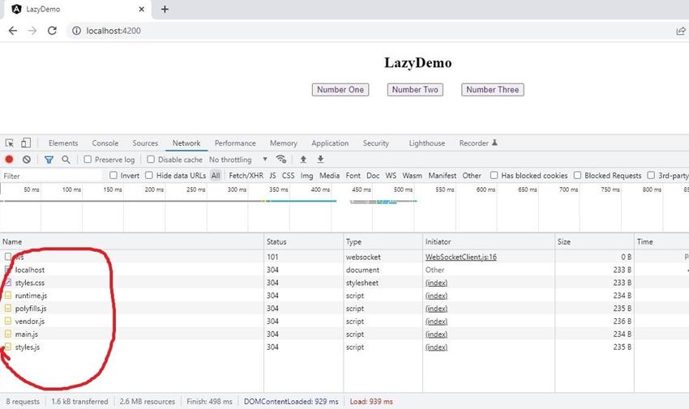Toggle the network filter funnel icon

[49, 160]
